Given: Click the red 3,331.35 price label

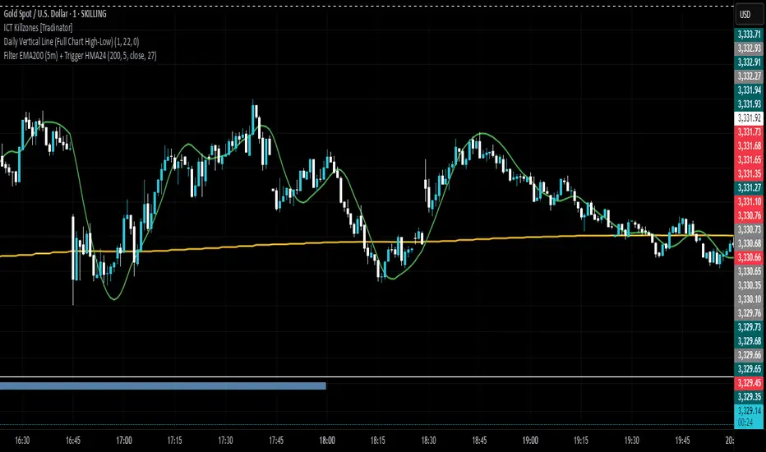Looking at the screenshot, I should point(749,174).
